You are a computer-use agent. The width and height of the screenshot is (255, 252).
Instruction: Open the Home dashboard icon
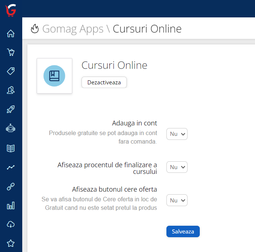pyautogui.click(x=11, y=33)
